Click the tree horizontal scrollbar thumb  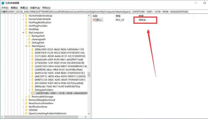(x=41, y=117)
